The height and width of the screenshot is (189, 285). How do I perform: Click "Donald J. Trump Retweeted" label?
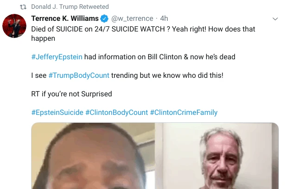pyautogui.click(x=70, y=7)
